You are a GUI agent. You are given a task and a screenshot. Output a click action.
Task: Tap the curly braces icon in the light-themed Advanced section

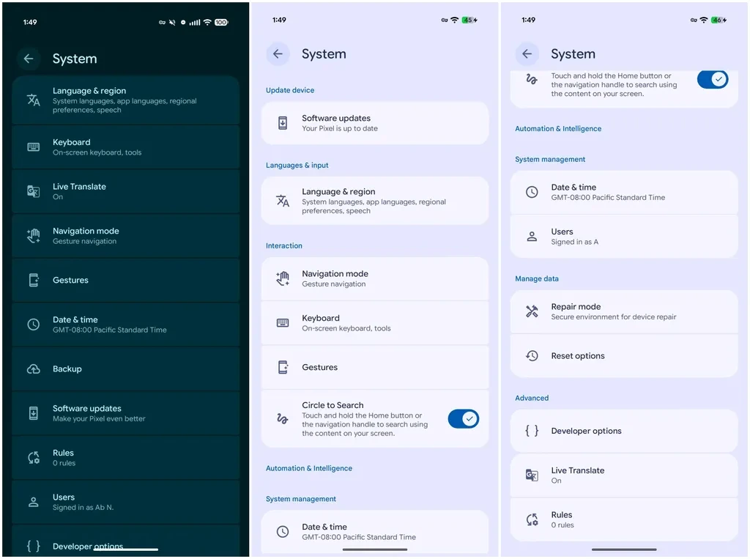coord(532,431)
